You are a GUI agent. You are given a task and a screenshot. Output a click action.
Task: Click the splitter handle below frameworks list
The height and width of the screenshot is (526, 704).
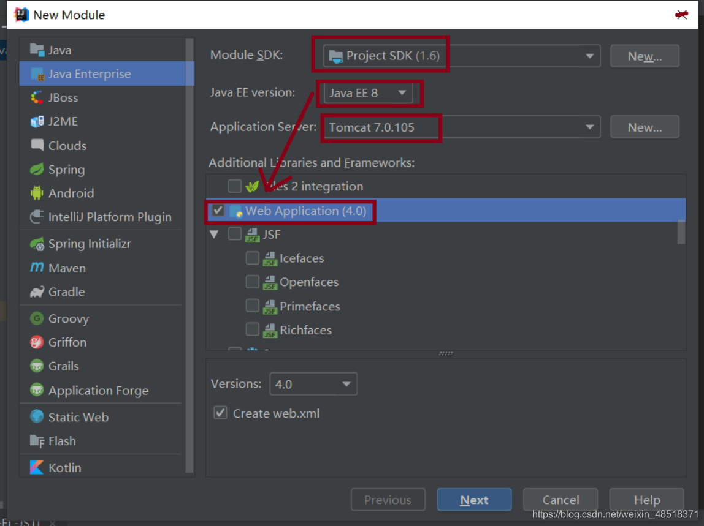[x=446, y=353]
